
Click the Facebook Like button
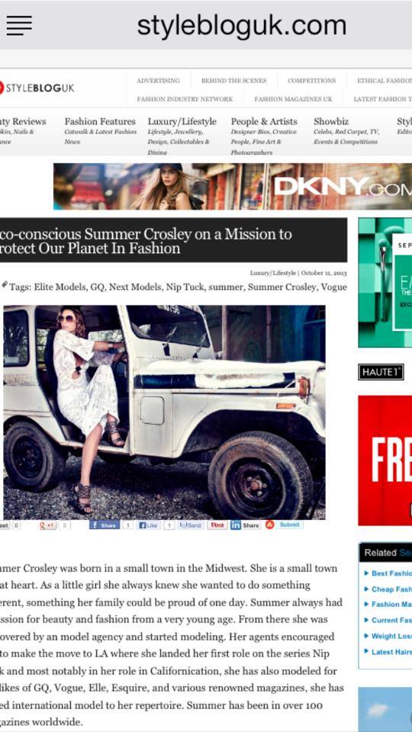coord(149,525)
